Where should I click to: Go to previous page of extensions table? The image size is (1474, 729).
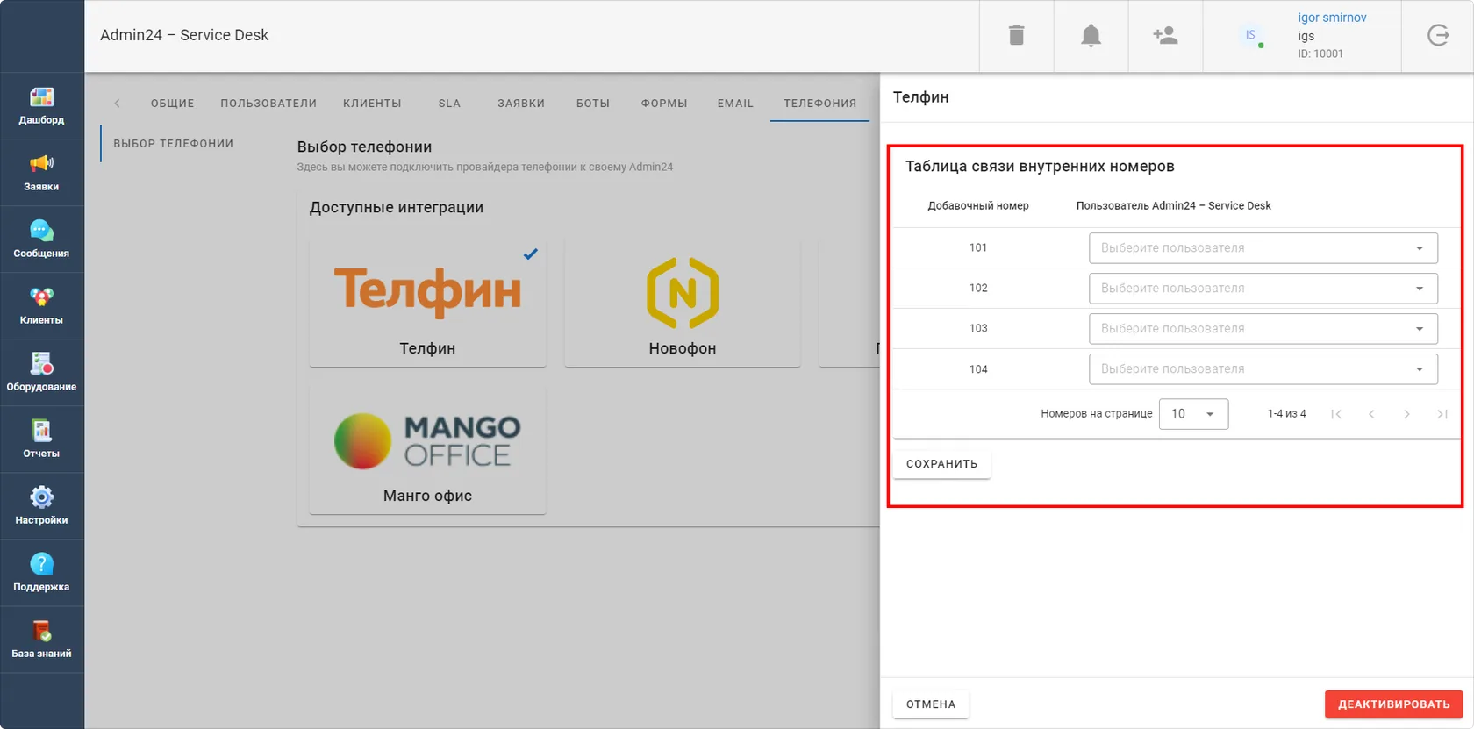(x=1371, y=414)
